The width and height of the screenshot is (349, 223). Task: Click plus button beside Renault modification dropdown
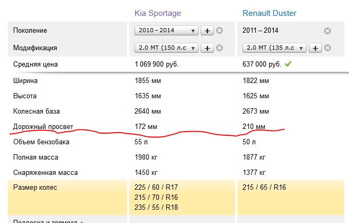coord(315,48)
